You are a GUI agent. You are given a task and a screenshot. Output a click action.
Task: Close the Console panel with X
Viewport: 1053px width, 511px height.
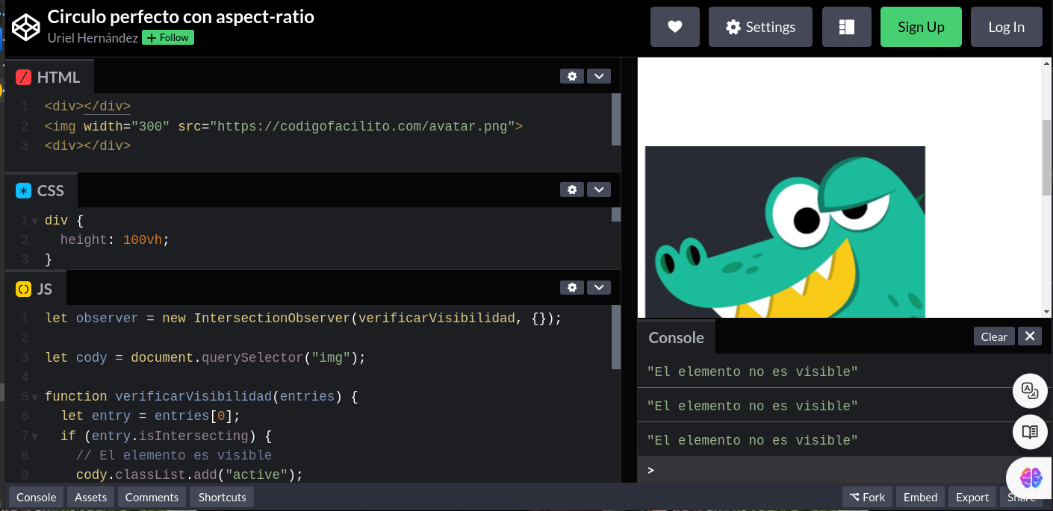[1029, 336]
